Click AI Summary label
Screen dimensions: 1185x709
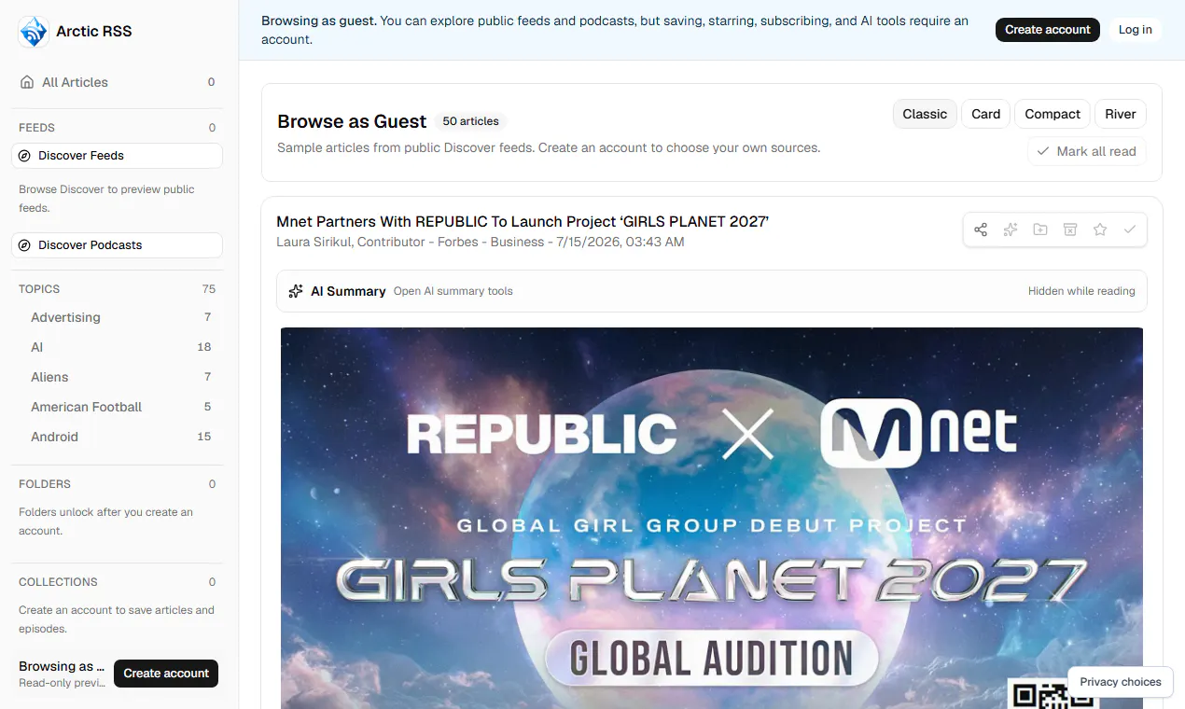point(348,291)
